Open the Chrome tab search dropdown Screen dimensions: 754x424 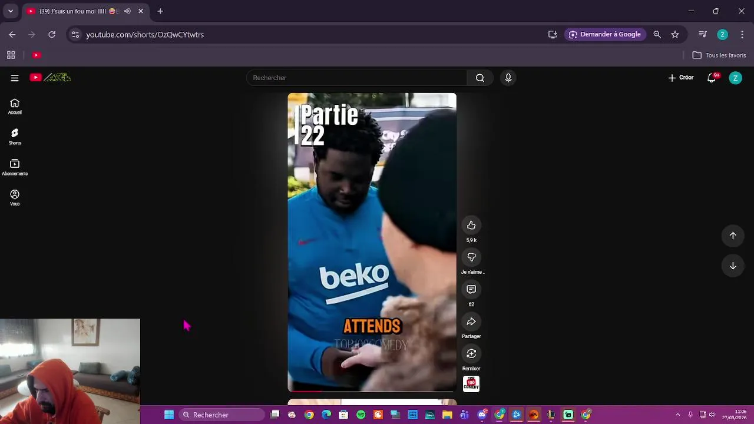coord(11,11)
